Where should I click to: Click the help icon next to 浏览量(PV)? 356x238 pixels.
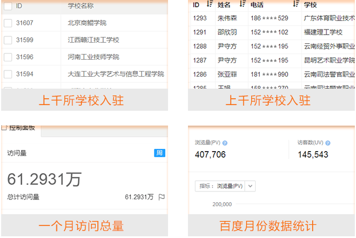pyautogui.click(x=225, y=143)
